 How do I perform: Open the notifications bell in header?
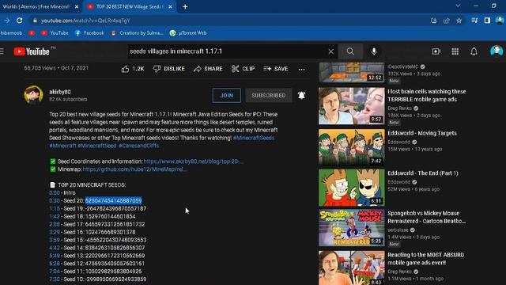pyautogui.click(x=474, y=51)
